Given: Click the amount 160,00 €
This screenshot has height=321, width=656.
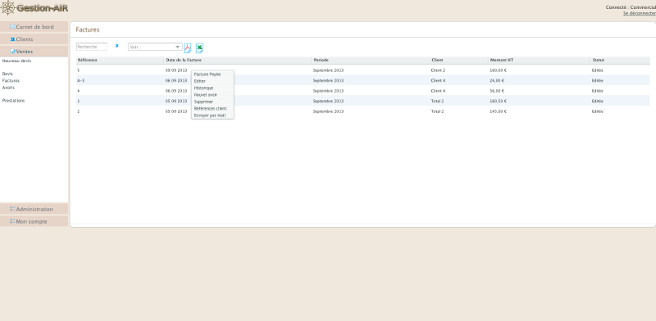Looking at the screenshot, I should [498, 70].
